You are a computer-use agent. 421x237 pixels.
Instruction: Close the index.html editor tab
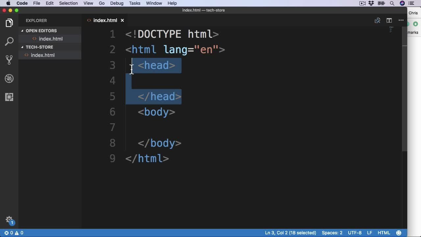click(122, 20)
